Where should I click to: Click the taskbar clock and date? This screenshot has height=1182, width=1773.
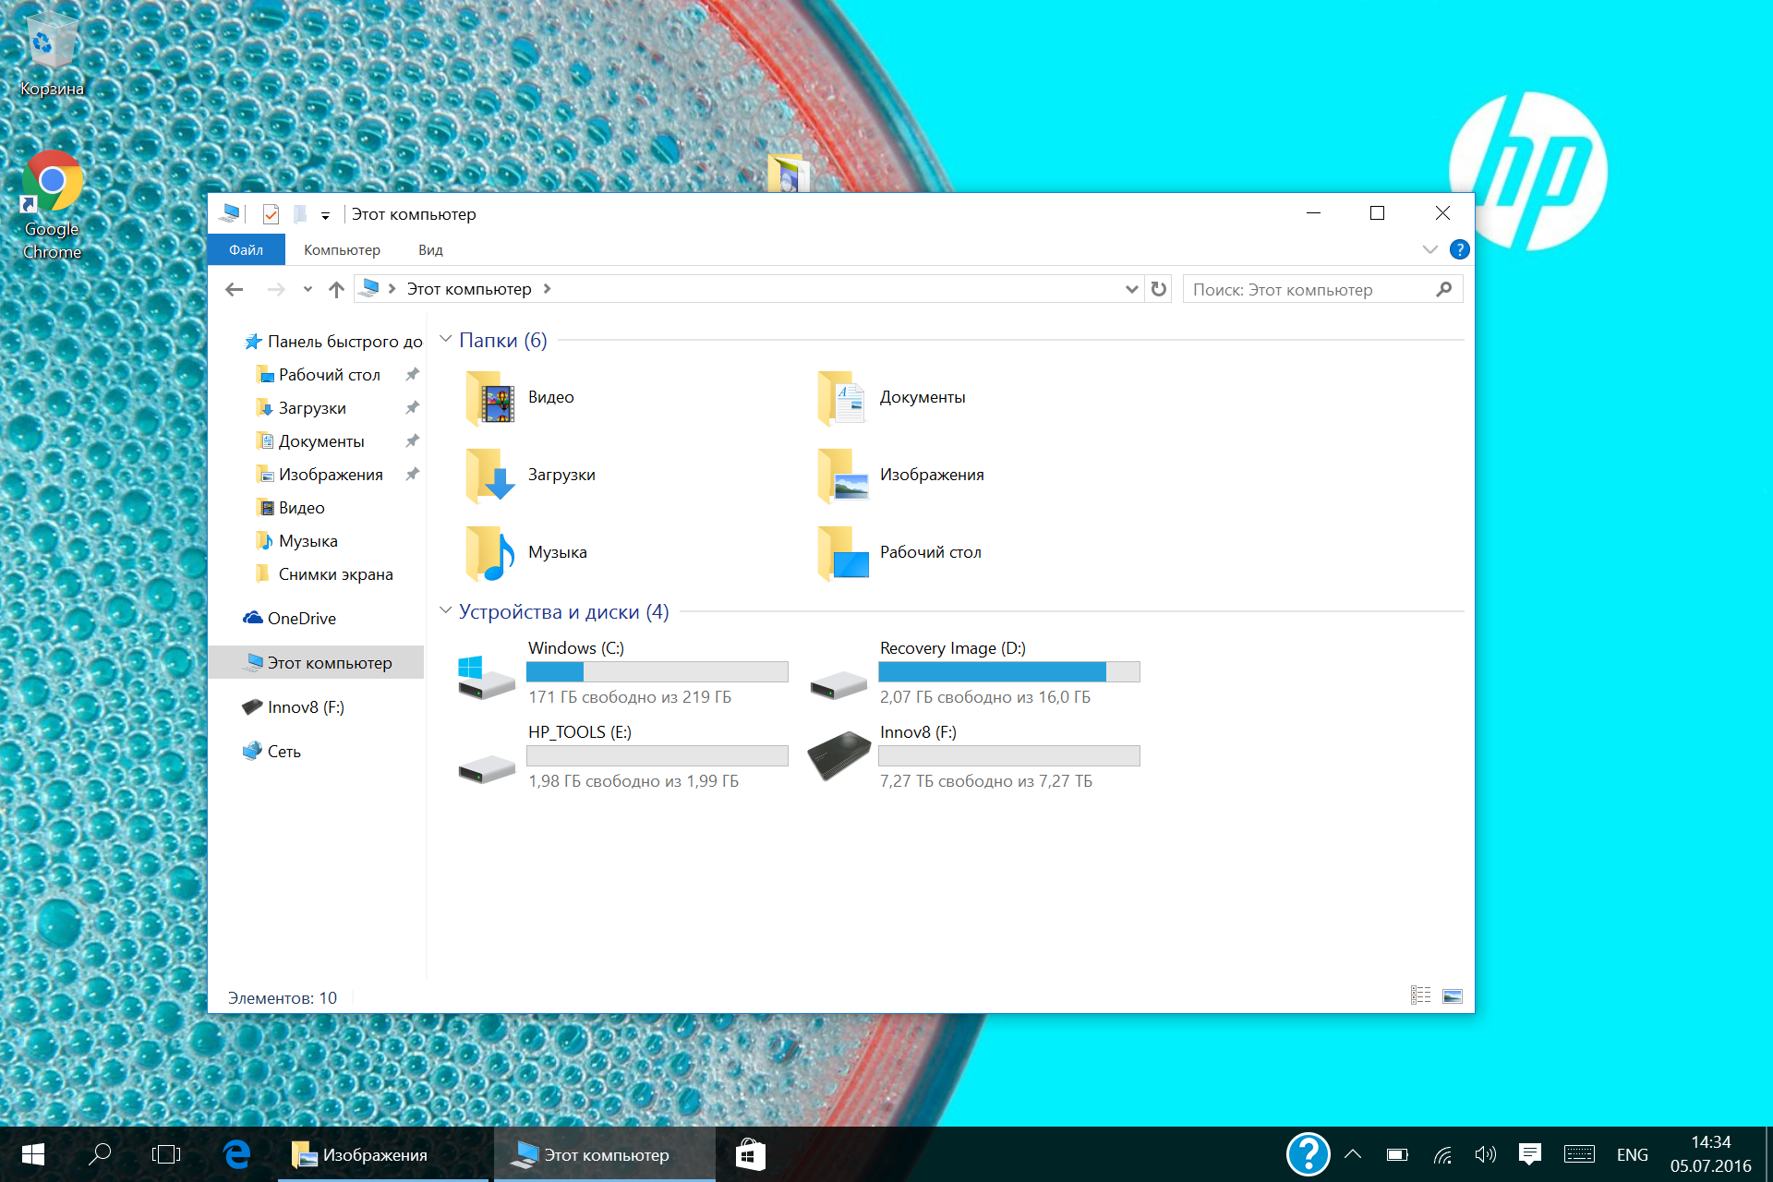(1710, 1154)
